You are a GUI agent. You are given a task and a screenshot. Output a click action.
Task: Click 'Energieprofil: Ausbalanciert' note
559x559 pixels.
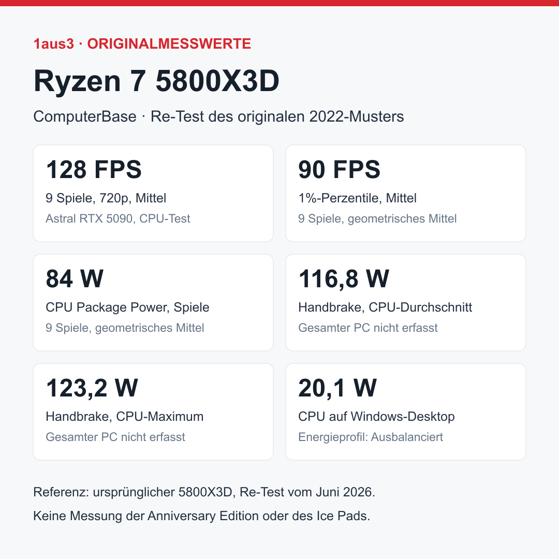(x=371, y=437)
